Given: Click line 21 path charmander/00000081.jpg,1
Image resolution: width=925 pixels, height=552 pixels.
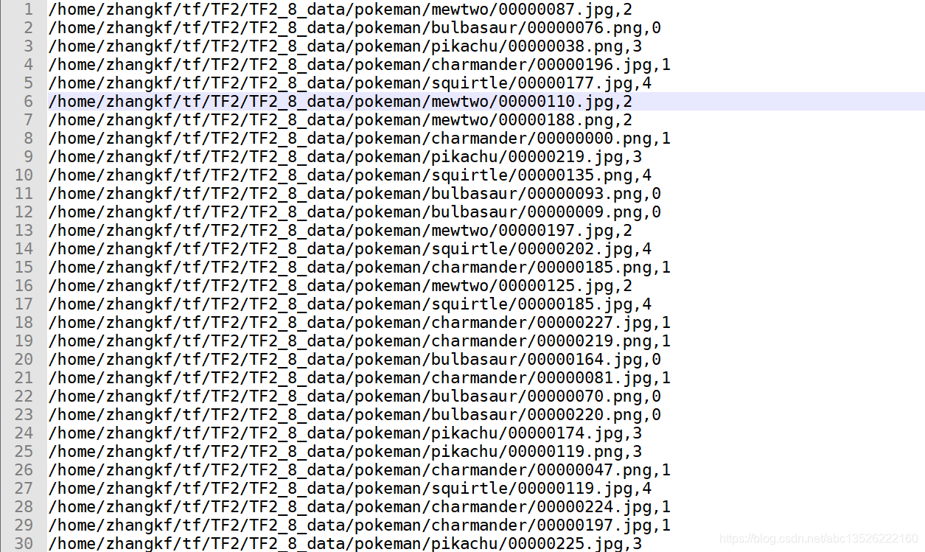Looking at the screenshot, I should (359, 378).
